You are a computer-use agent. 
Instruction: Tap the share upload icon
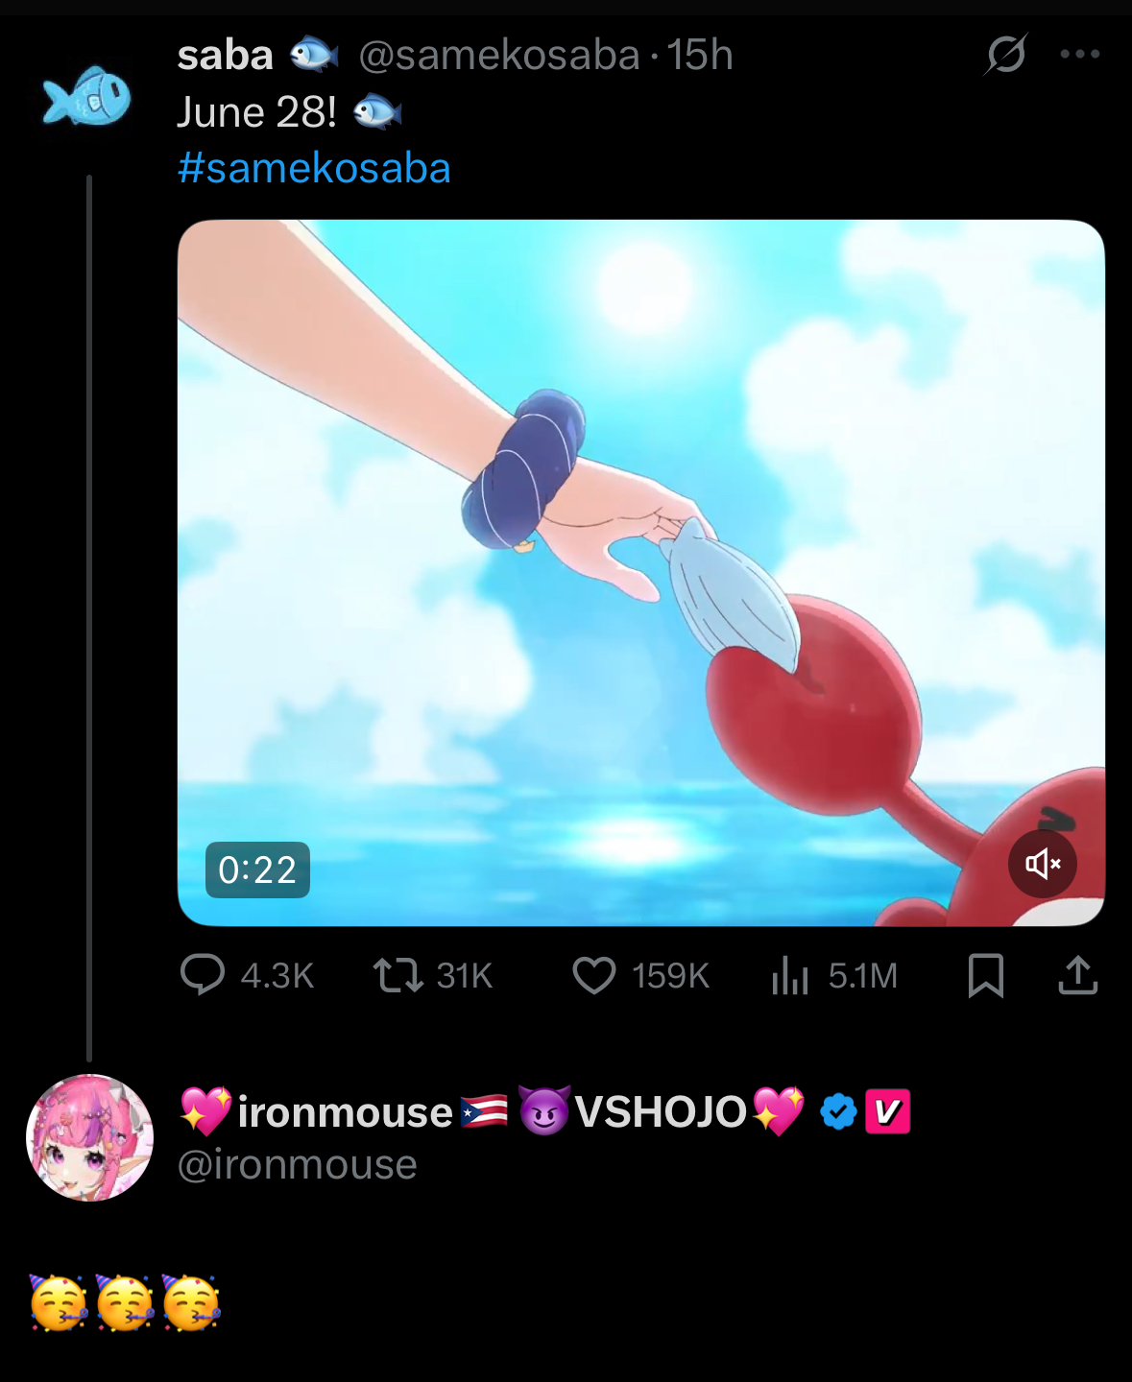[x=1077, y=975]
